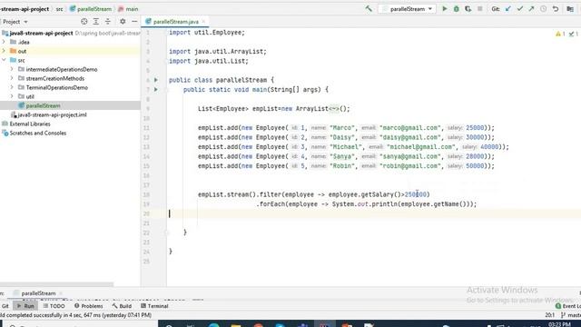Expand the streamCreationMethods package
This screenshot has width=581, height=327.
[x=12, y=78]
